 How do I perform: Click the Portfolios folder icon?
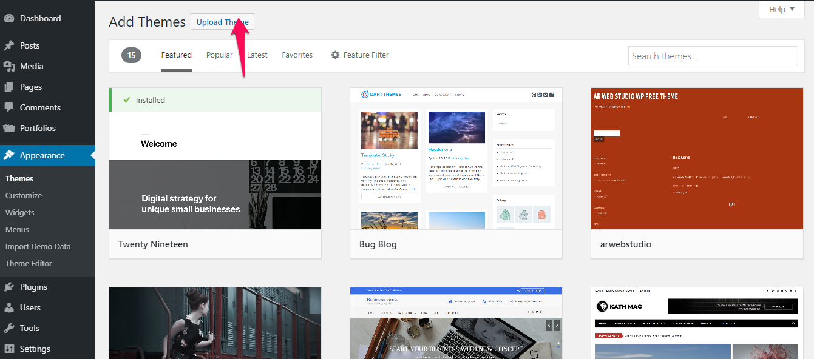tap(9, 128)
